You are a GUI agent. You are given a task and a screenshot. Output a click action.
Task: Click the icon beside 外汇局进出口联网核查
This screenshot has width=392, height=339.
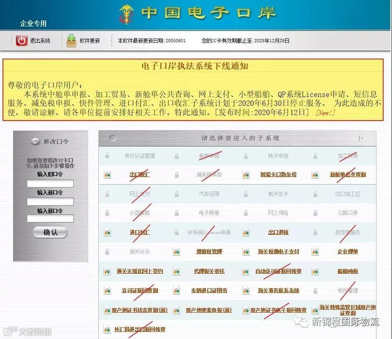[x=108, y=330]
